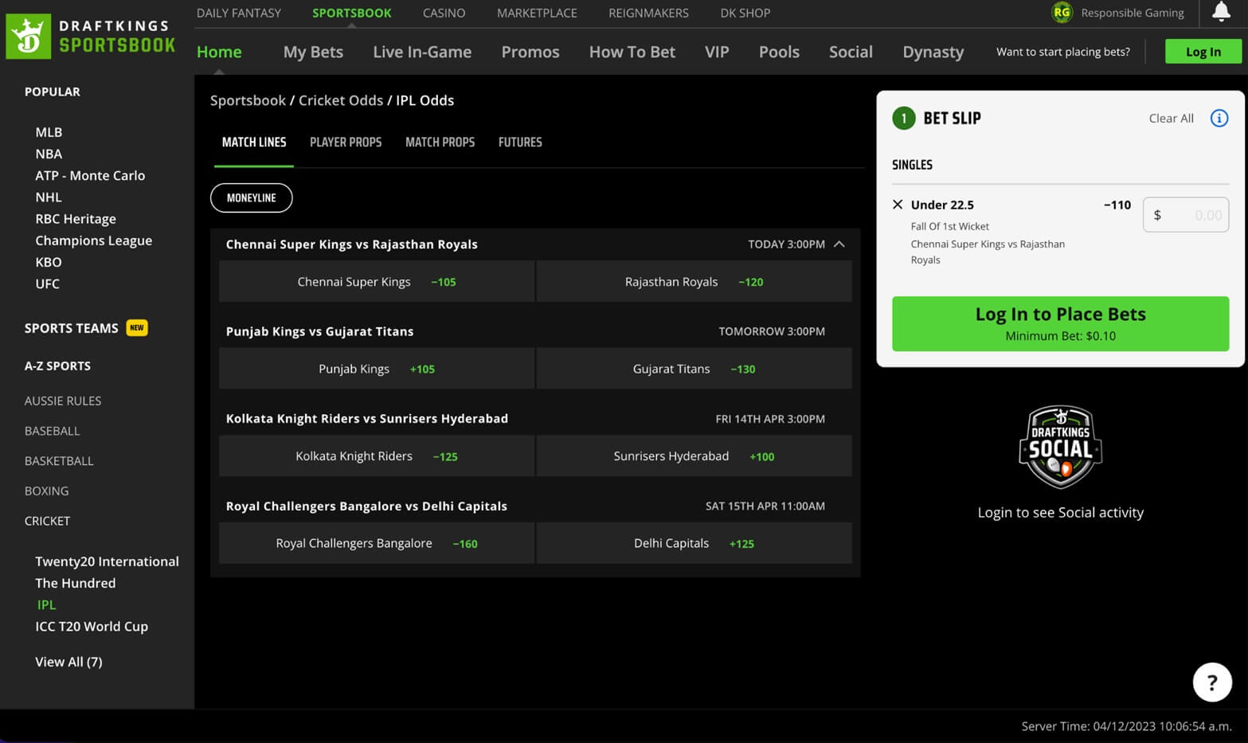This screenshot has height=743, width=1248.
Task: Expand Basketball in A-Z Sports
Action: (59, 461)
